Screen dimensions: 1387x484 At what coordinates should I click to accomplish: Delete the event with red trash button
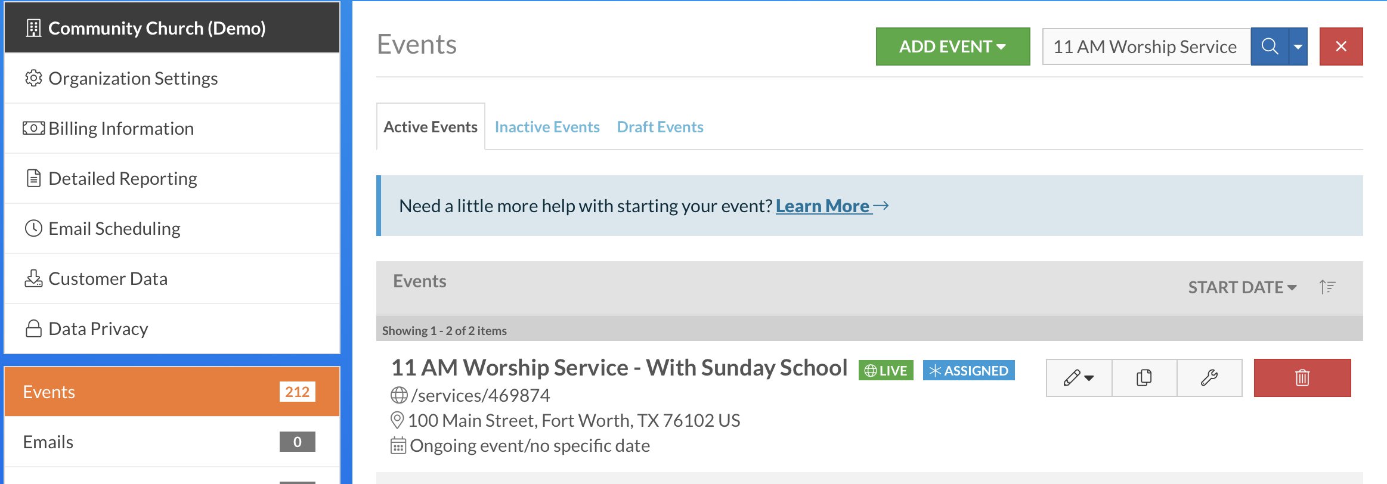[x=1302, y=378]
